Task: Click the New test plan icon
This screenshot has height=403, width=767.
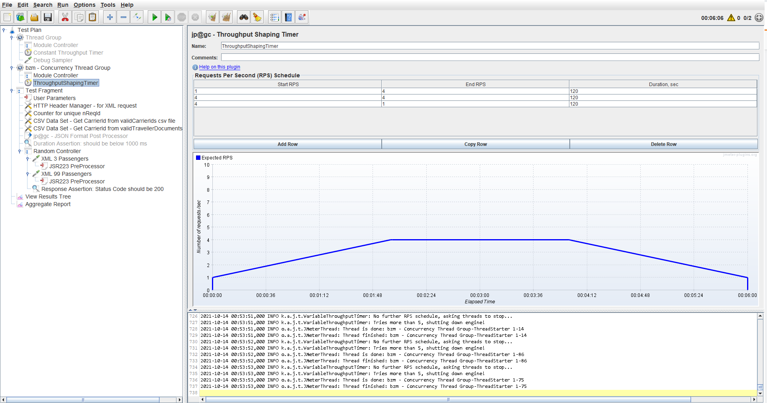Action: (7, 17)
